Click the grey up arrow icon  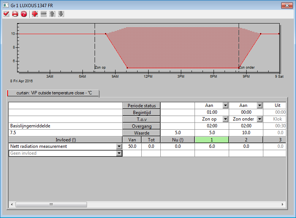(52, 14)
